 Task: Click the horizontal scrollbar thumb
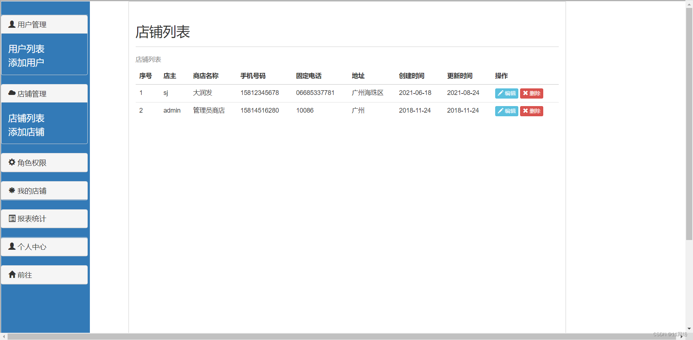342,336
